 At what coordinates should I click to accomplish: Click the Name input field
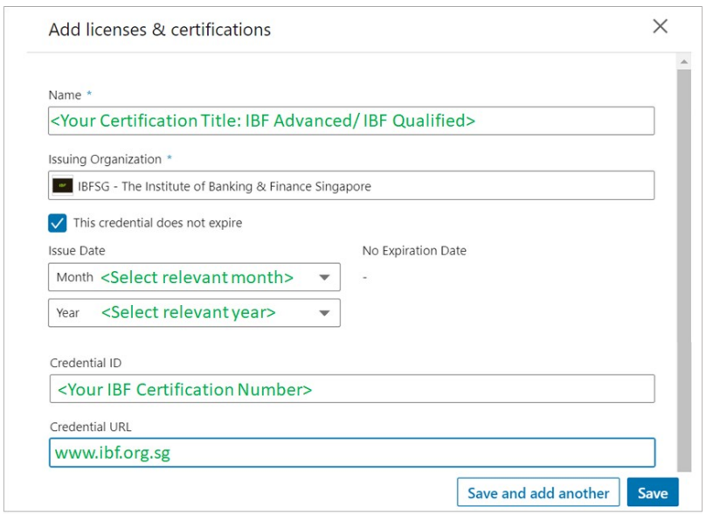click(351, 121)
